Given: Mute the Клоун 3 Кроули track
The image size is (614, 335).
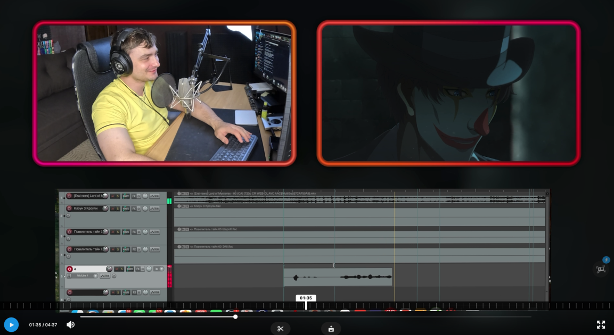Looking at the screenshot, I should click(112, 209).
